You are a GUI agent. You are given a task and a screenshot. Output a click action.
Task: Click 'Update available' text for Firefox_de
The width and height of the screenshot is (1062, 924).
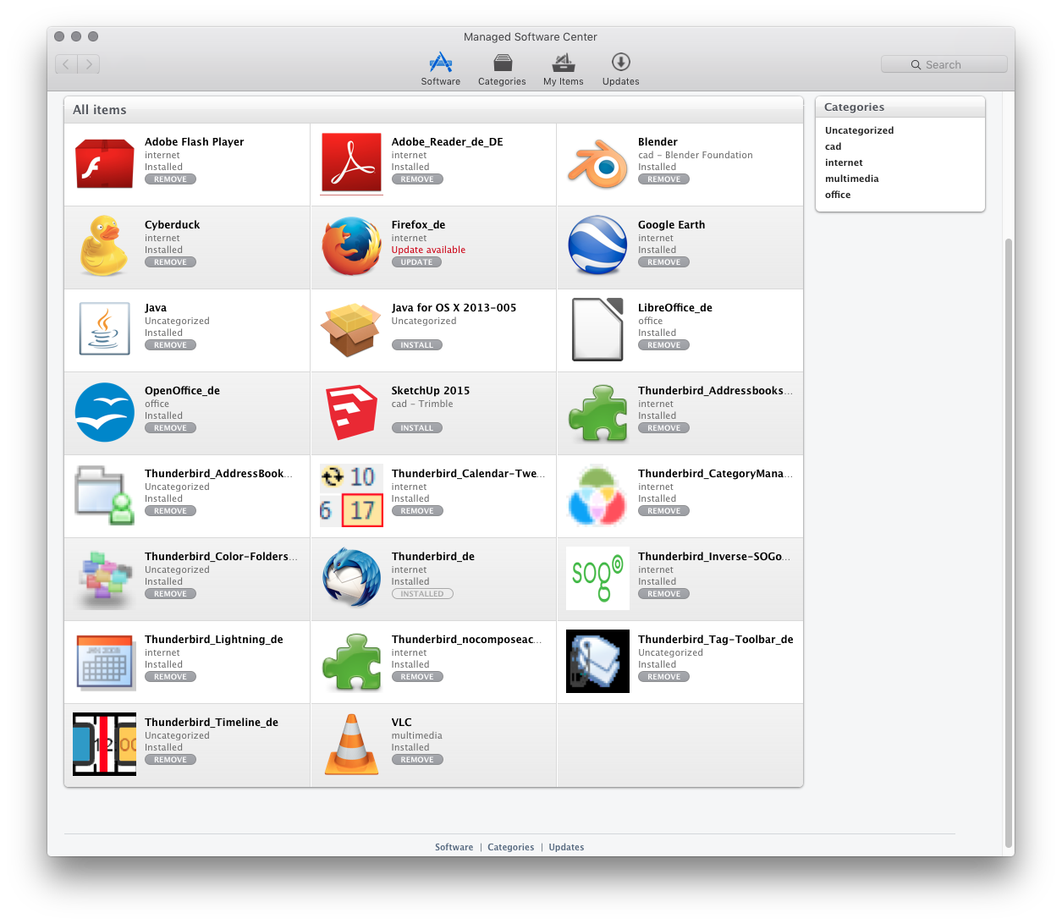pyautogui.click(x=428, y=250)
